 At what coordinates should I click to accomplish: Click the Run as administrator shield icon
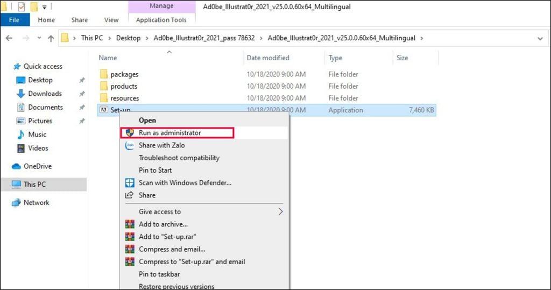click(x=129, y=133)
